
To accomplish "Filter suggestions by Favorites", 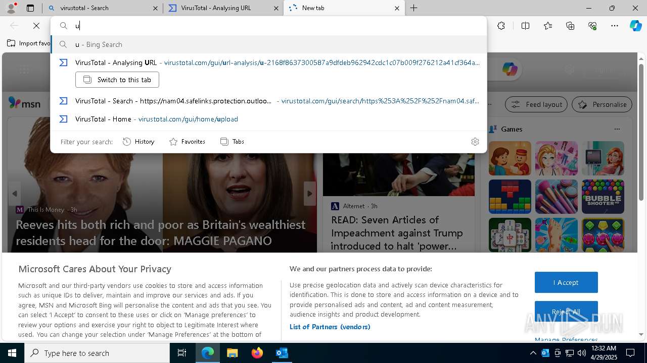I will pos(187,142).
